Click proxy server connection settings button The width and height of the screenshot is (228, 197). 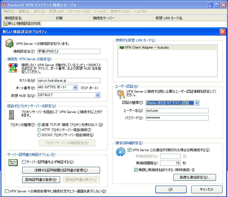click(67, 143)
